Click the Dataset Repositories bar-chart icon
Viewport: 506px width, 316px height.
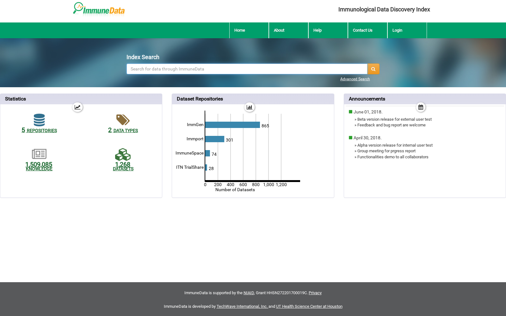tap(250, 107)
